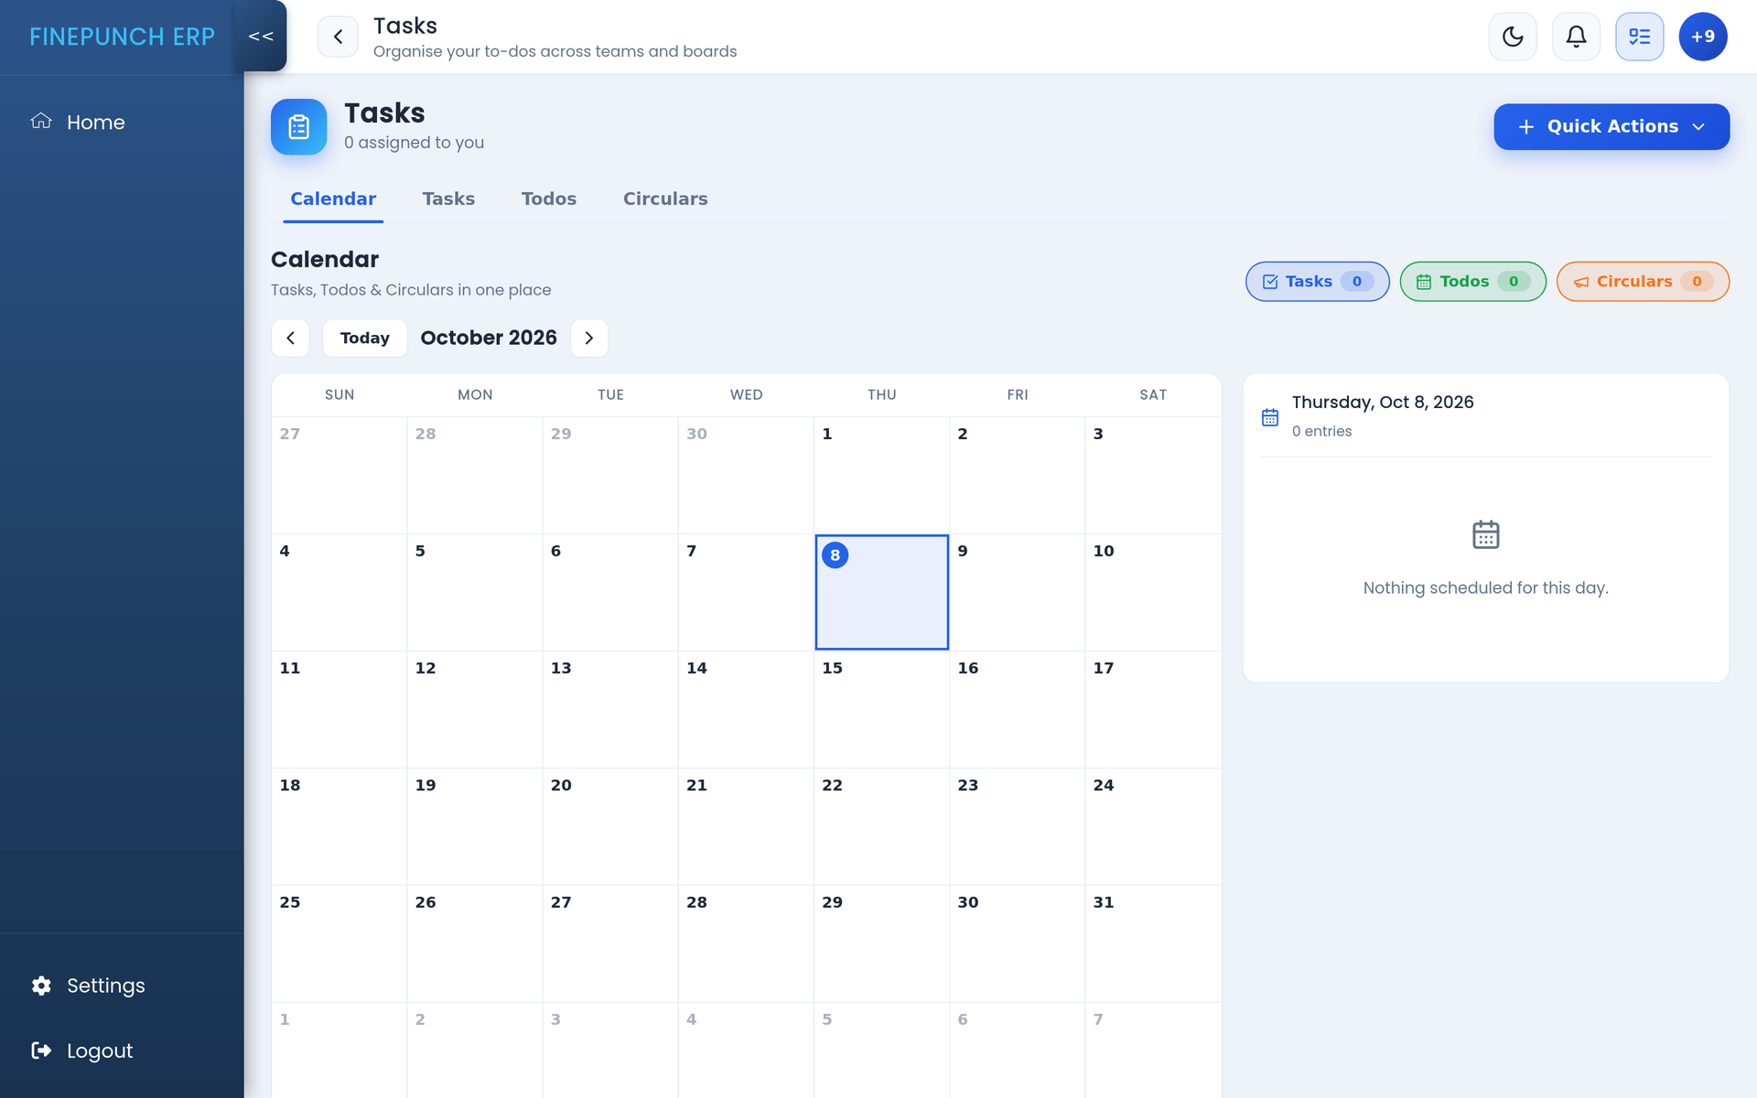Select October 9 calendar cell

click(x=1018, y=592)
